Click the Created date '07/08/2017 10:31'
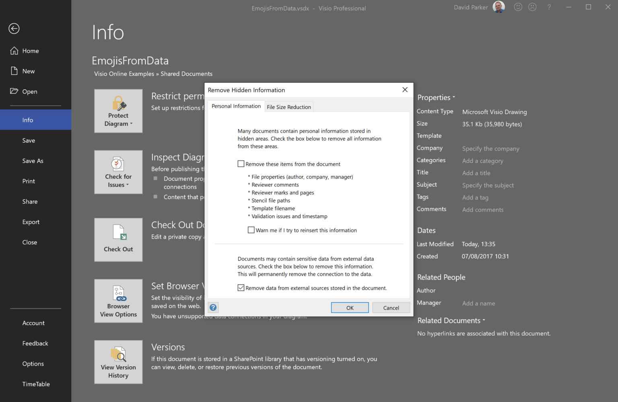 click(485, 256)
